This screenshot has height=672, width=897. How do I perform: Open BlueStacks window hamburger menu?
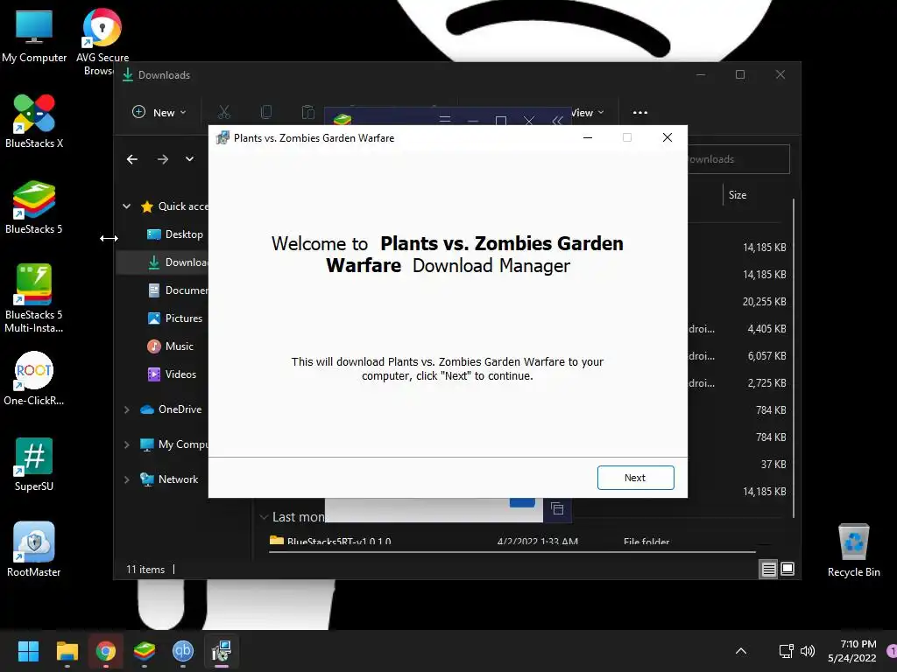tap(445, 120)
